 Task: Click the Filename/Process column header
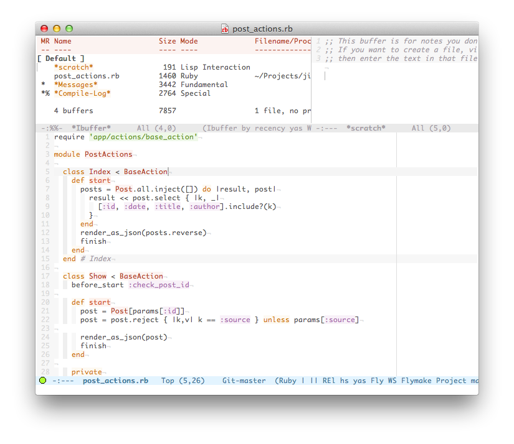tap(282, 41)
